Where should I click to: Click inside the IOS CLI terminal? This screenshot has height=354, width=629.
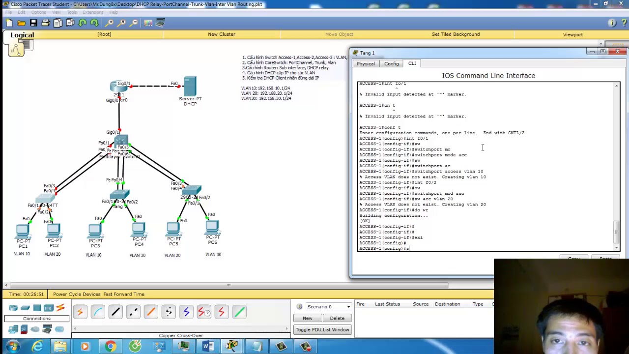tap(486, 167)
